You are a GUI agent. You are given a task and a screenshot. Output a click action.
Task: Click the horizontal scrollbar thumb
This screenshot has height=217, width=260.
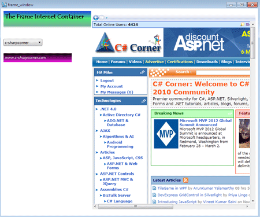pyautogui.click(x=136, y=207)
